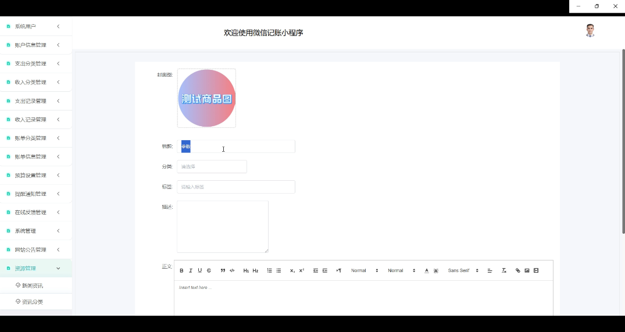Create an ordered numbered list
The height and width of the screenshot is (332, 625).
pyautogui.click(x=269, y=270)
